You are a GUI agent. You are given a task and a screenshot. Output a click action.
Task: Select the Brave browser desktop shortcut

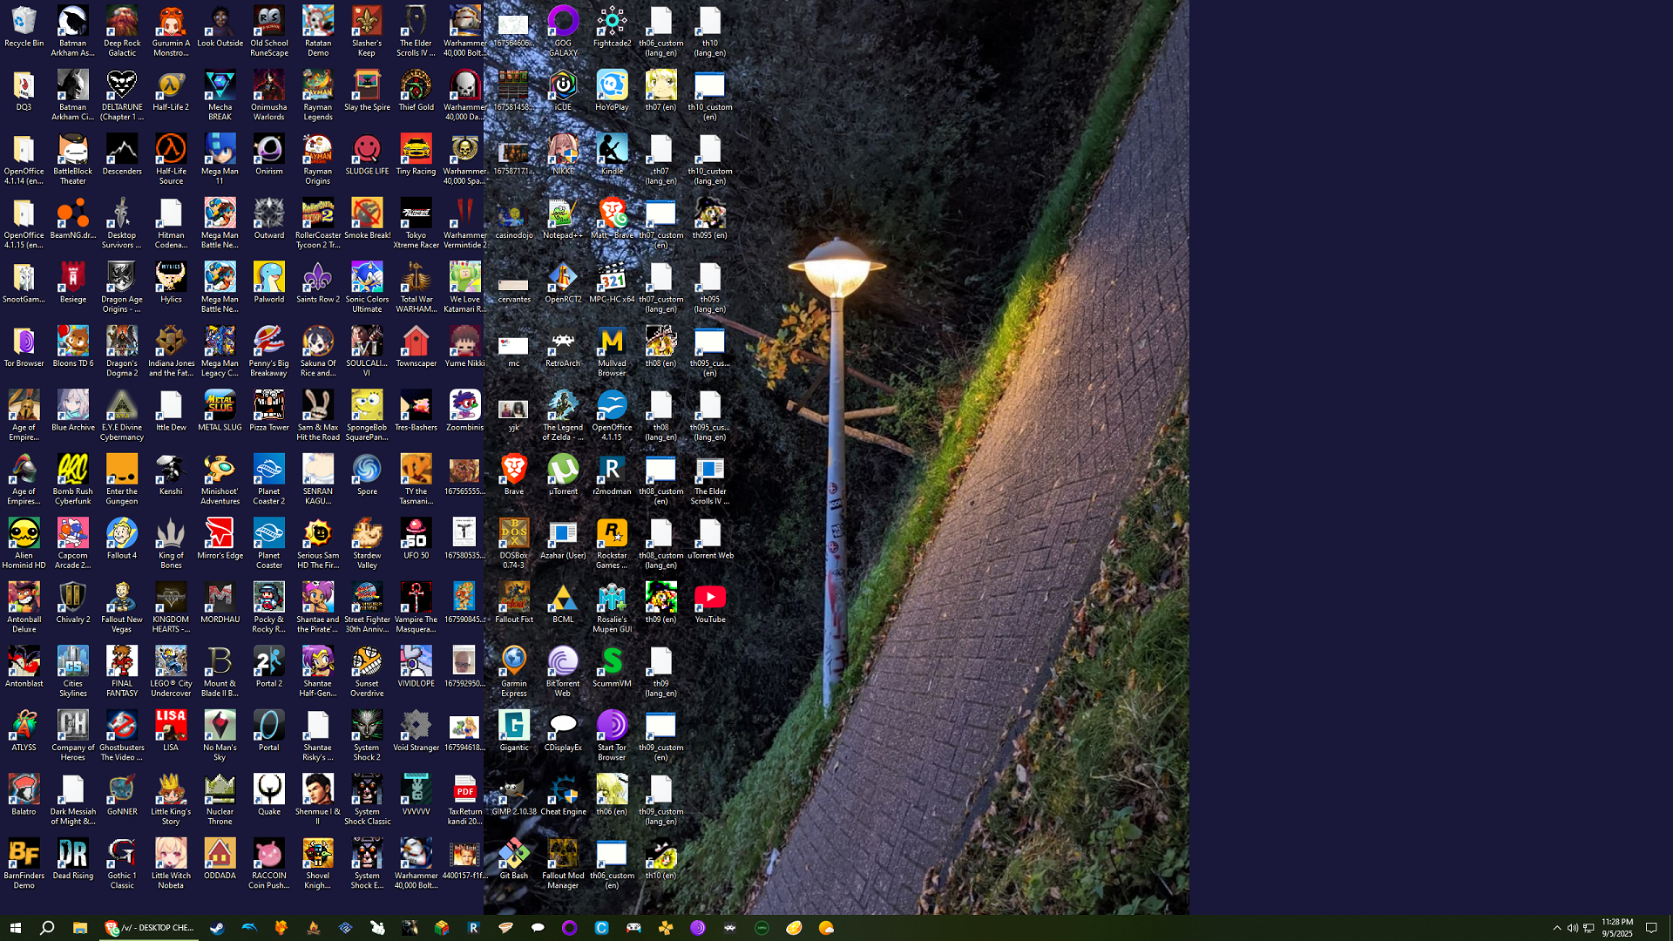[514, 470]
